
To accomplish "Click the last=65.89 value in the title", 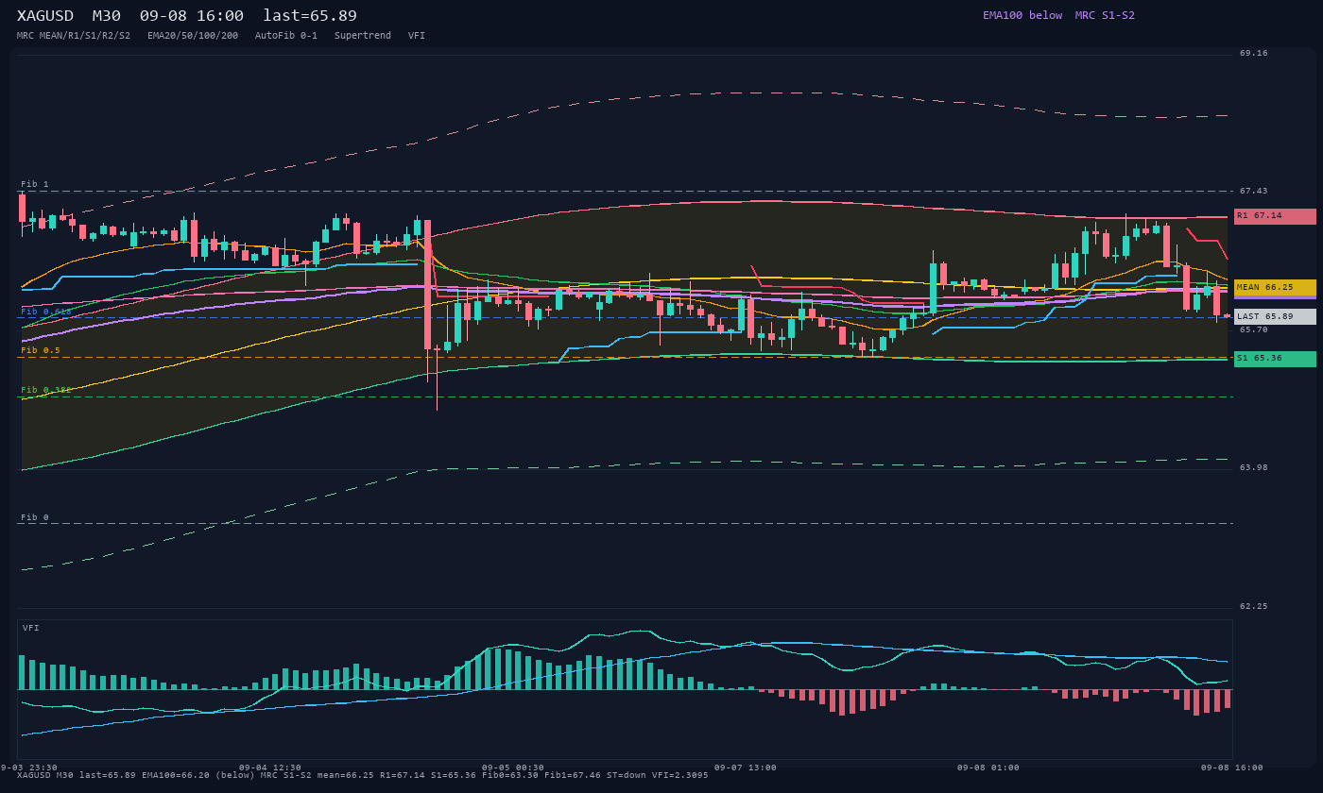I will pyautogui.click(x=310, y=16).
